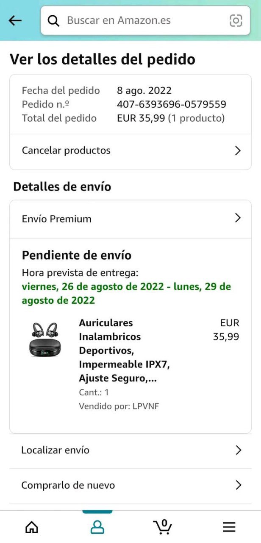
Task: Tap the green estimated delivery date text
Action: tap(126, 294)
